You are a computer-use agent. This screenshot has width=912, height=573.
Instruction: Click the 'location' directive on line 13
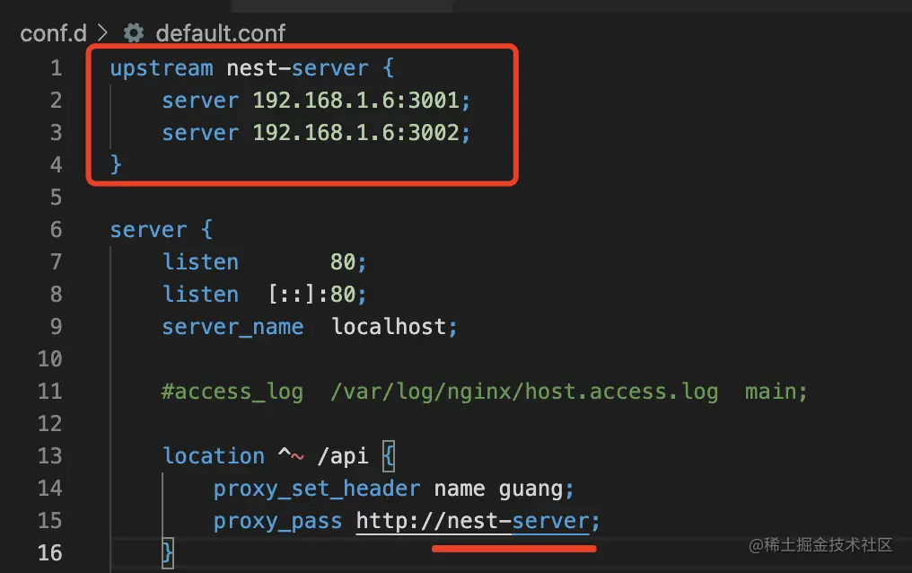tap(214, 456)
